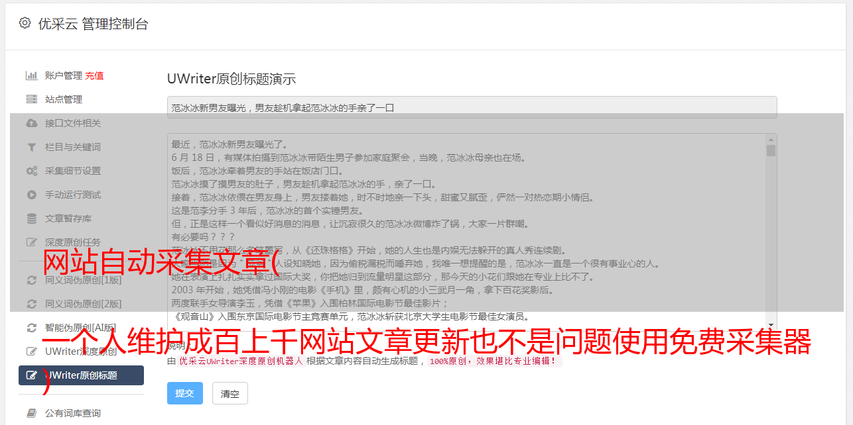
Task: Select the 站点管理 server icon
Action: [x=31, y=99]
